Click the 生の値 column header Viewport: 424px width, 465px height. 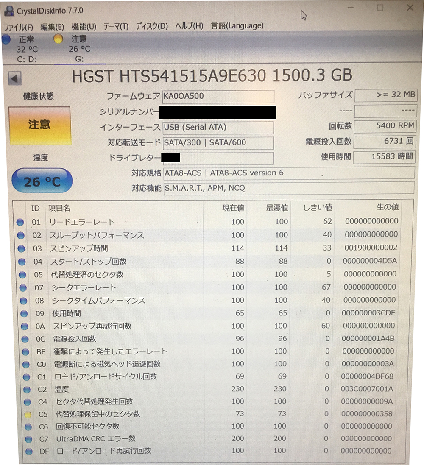tap(387, 207)
